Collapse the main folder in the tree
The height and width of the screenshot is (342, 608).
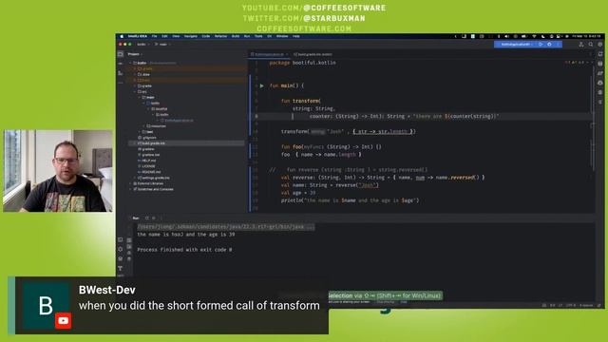[x=140, y=97]
